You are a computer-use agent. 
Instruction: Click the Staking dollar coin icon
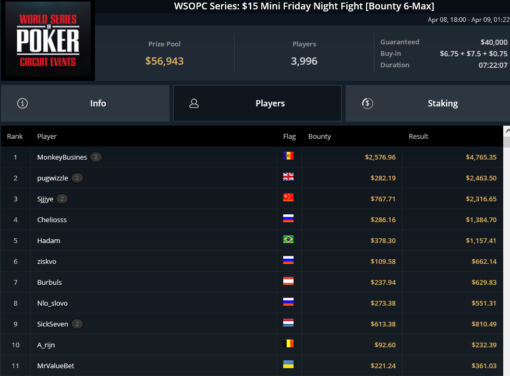(368, 103)
